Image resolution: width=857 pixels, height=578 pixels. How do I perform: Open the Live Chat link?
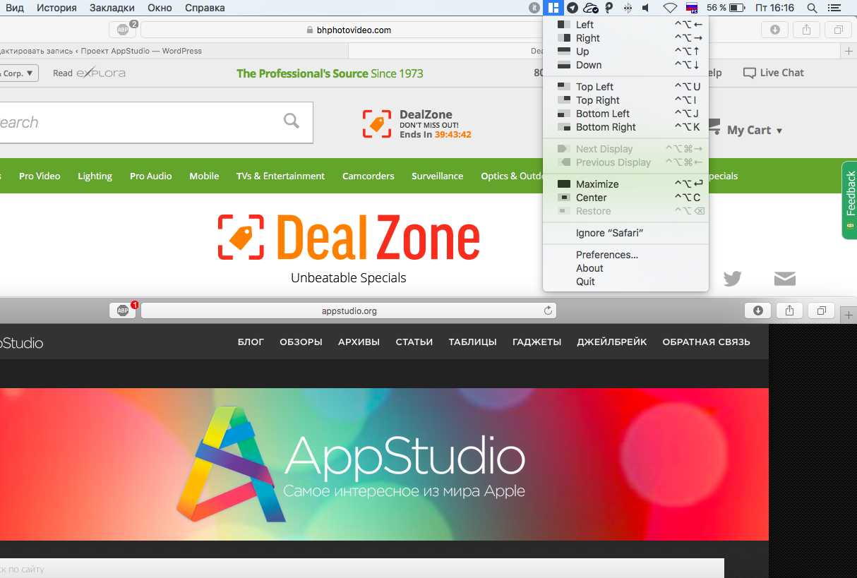point(774,73)
